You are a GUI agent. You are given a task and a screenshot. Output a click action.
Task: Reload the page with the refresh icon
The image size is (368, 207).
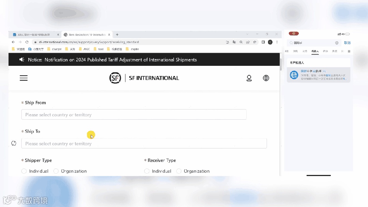27,42
